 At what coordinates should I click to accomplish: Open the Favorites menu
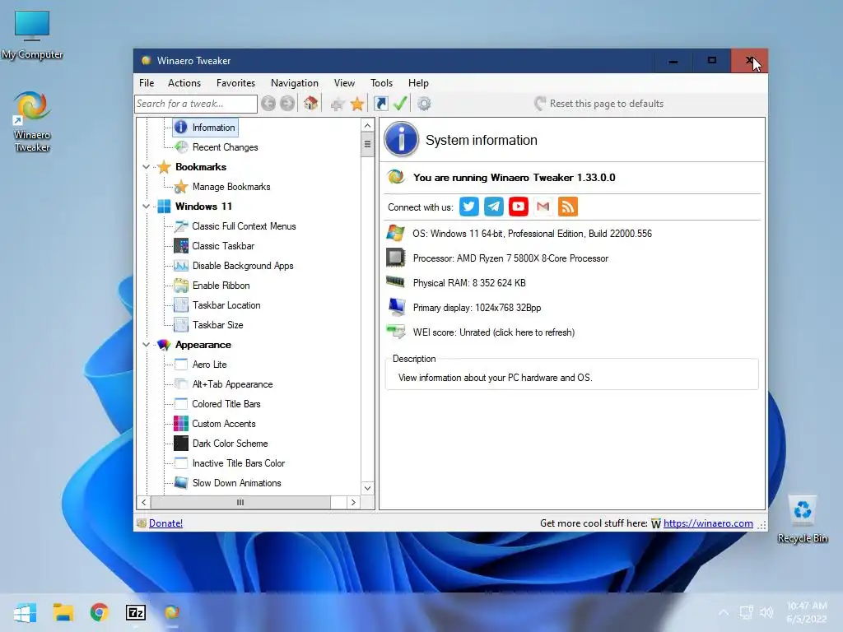[x=235, y=83]
